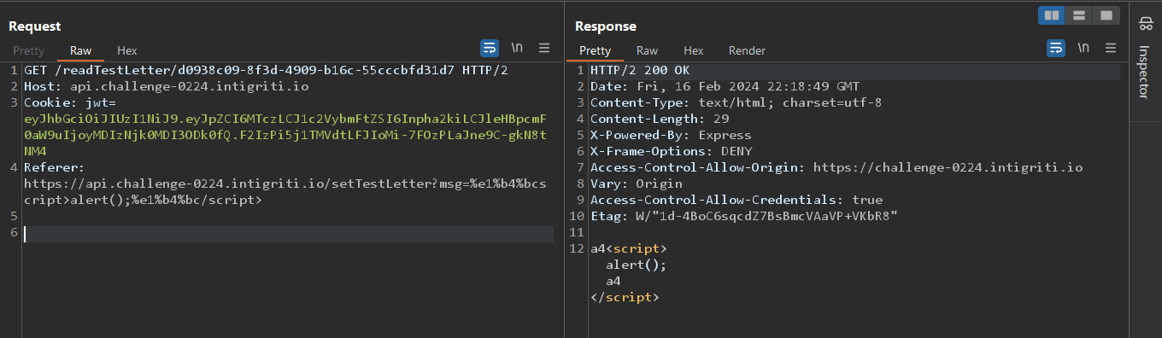Open the Request Hex tab
This screenshot has height=338, width=1162.
pyautogui.click(x=126, y=50)
